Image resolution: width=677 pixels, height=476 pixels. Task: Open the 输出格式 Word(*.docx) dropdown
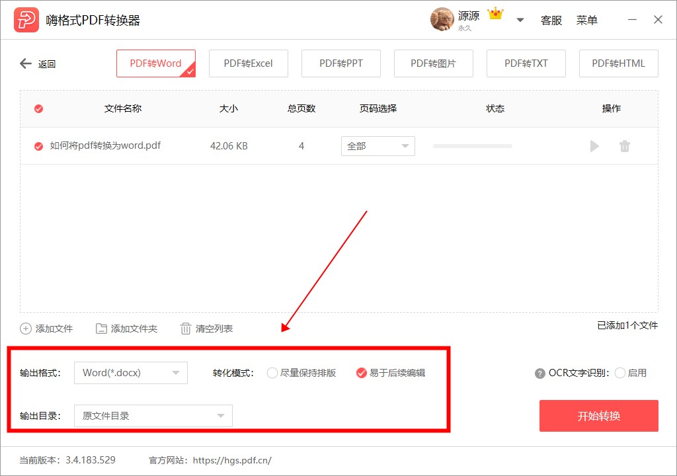[131, 373]
